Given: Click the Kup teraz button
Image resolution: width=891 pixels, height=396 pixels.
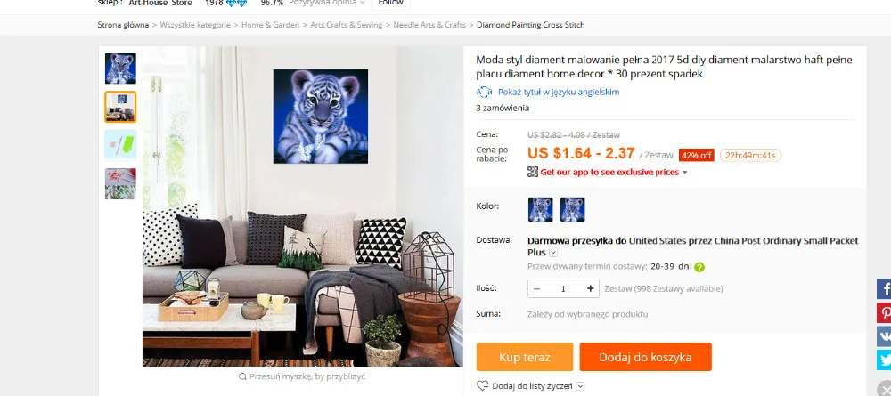Looking at the screenshot, I should coord(525,357).
